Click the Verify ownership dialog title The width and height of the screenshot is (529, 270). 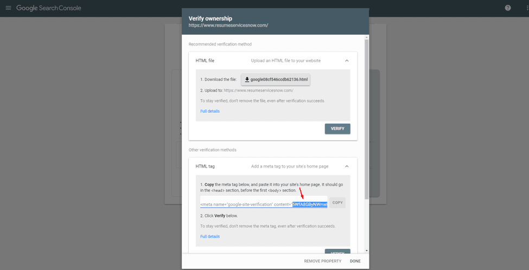coord(210,18)
